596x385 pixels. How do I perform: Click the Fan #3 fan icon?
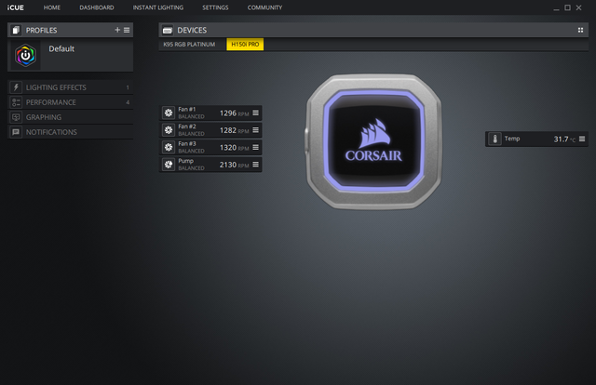tap(169, 147)
